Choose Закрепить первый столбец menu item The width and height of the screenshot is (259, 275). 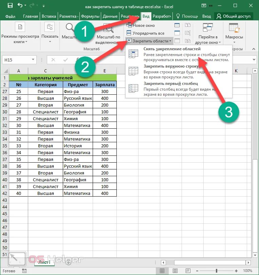click(179, 89)
